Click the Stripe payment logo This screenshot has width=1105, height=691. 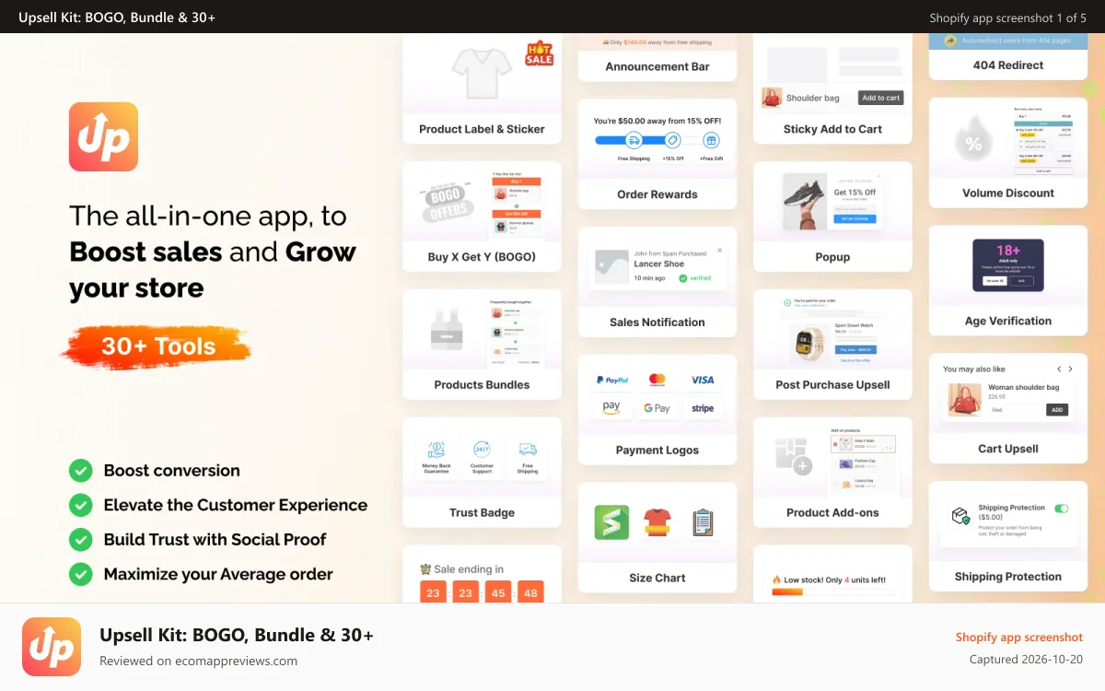click(703, 407)
